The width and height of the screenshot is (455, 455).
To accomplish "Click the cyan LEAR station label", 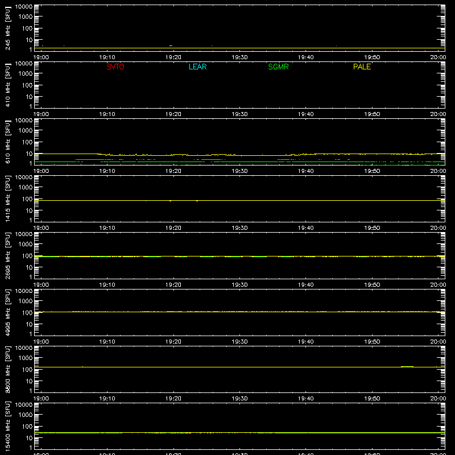I will click(x=197, y=67).
